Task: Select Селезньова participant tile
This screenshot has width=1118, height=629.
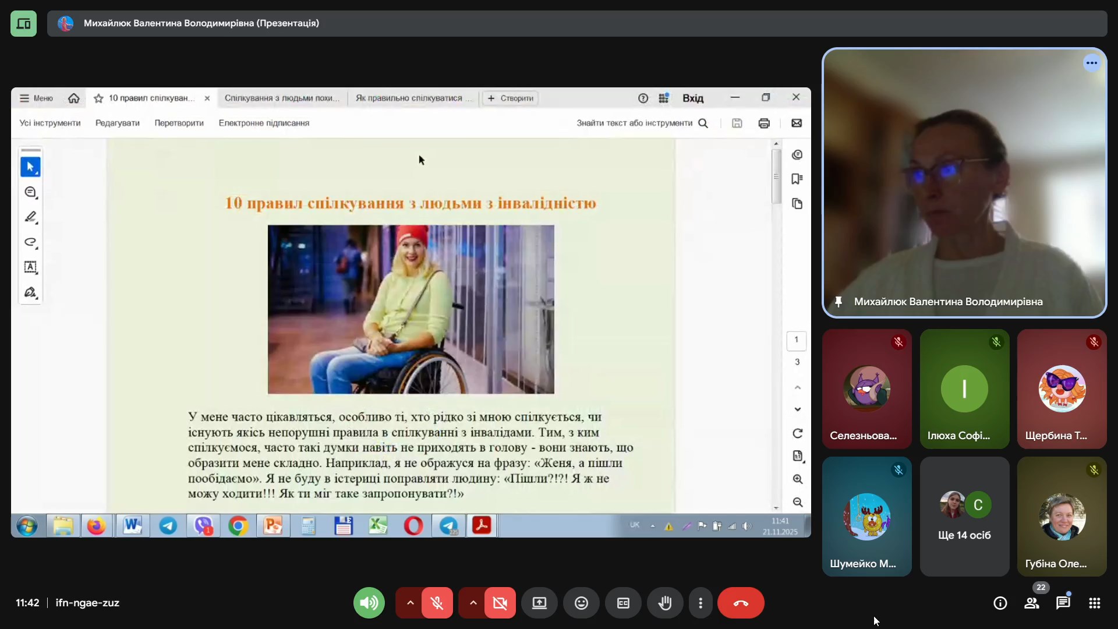Action: (866, 388)
